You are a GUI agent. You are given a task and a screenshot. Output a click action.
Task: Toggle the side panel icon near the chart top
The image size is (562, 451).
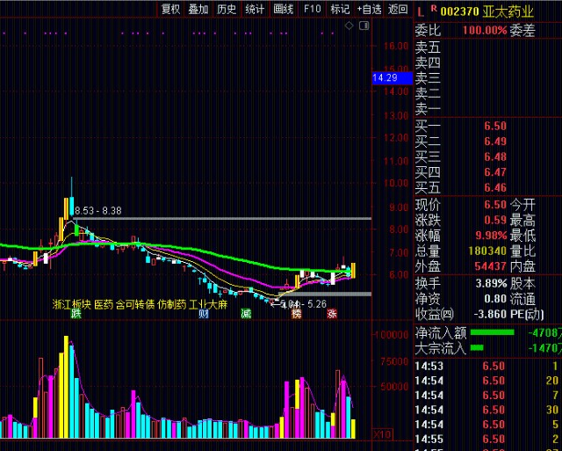[363, 26]
